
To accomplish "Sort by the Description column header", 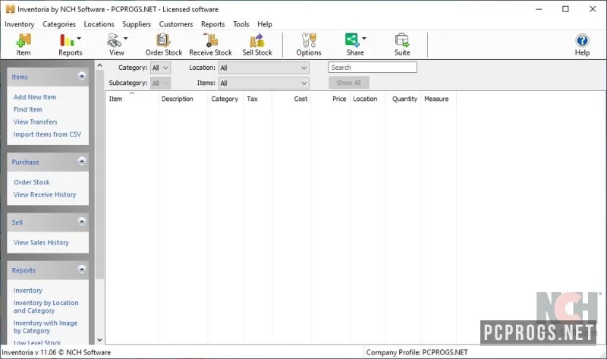I will point(183,99).
